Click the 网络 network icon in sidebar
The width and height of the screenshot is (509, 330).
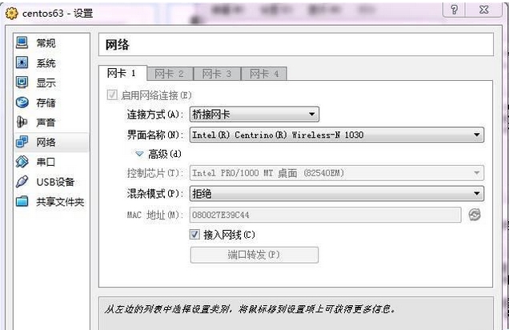click(x=22, y=142)
